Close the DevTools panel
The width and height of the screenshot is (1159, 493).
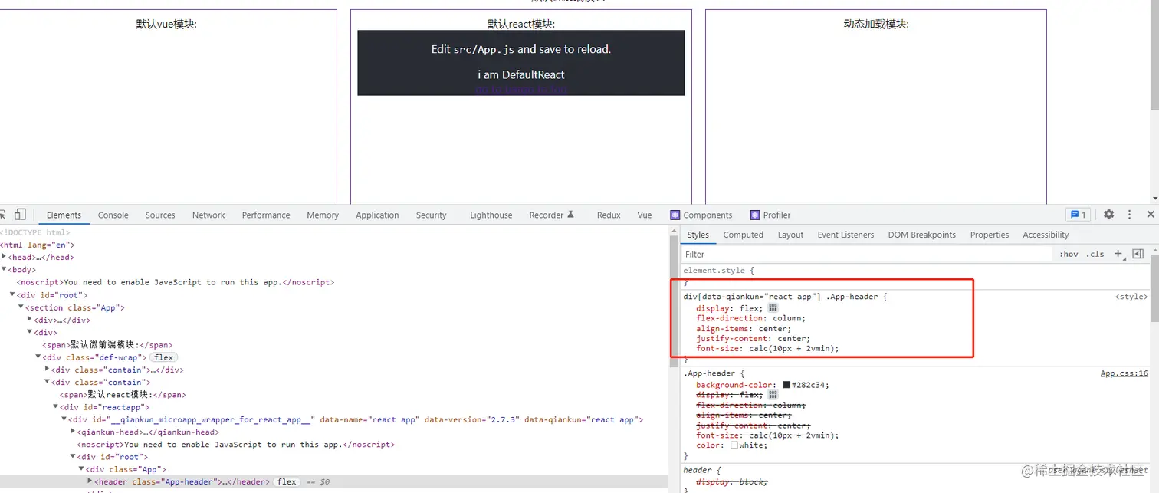click(1151, 215)
